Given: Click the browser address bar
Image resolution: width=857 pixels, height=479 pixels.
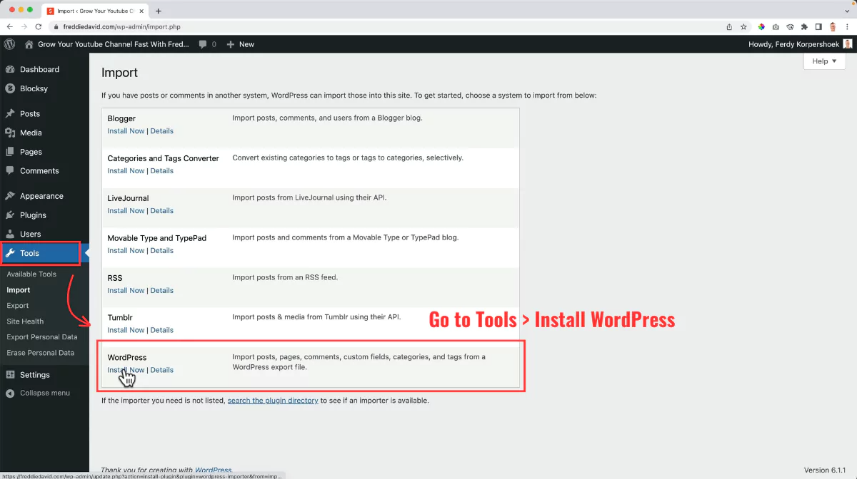Looking at the screenshot, I should click(143, 26).
